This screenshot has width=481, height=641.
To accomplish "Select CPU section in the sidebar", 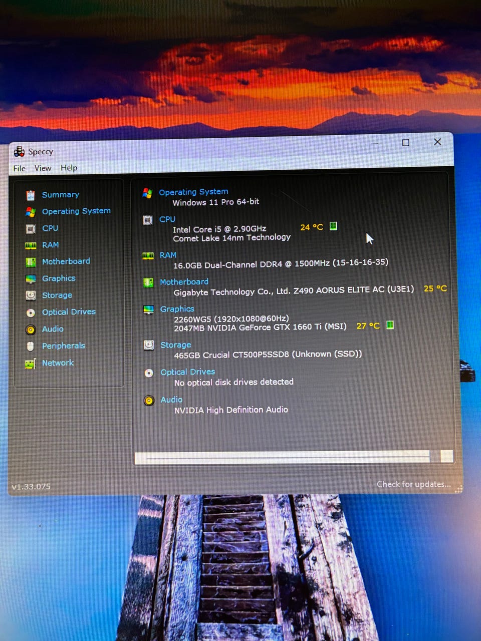I will [50, 228].
